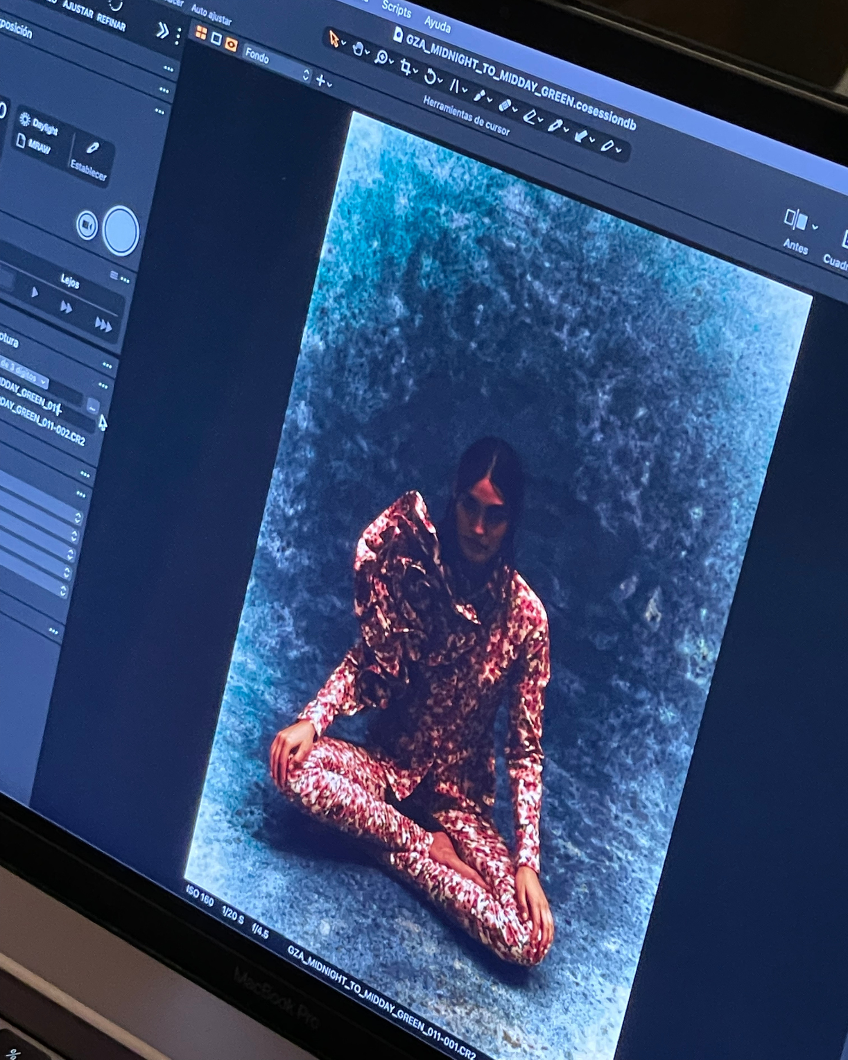Move focus far with double-arrow step
This screenshot has height=1060, width=848.
point(66,307)
